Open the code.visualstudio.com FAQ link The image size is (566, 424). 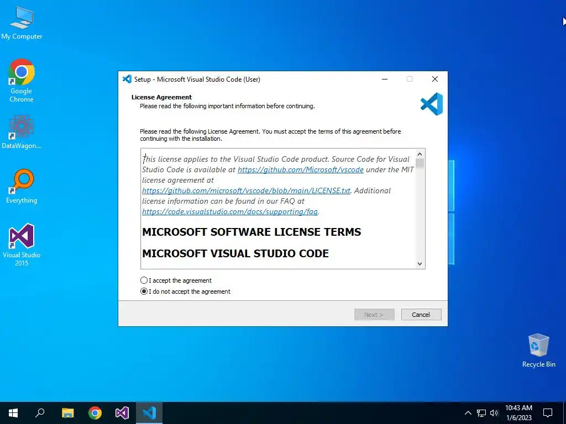pos(230,211)
